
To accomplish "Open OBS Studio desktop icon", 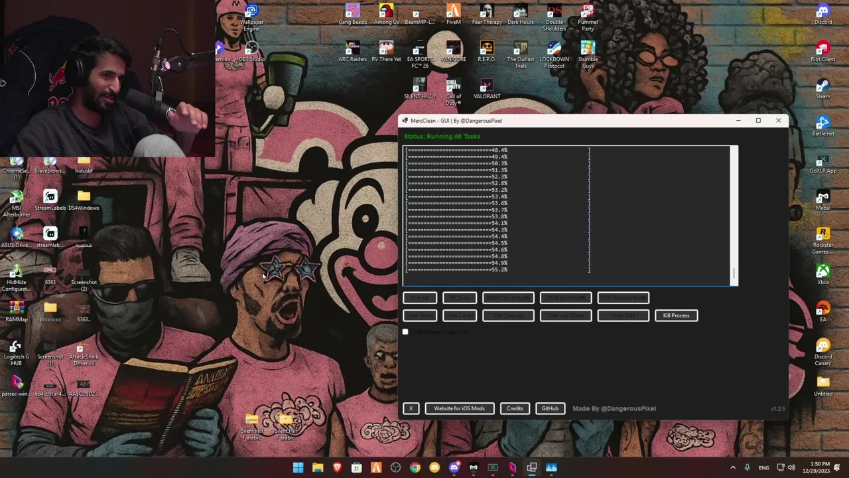I will [251, 52].
